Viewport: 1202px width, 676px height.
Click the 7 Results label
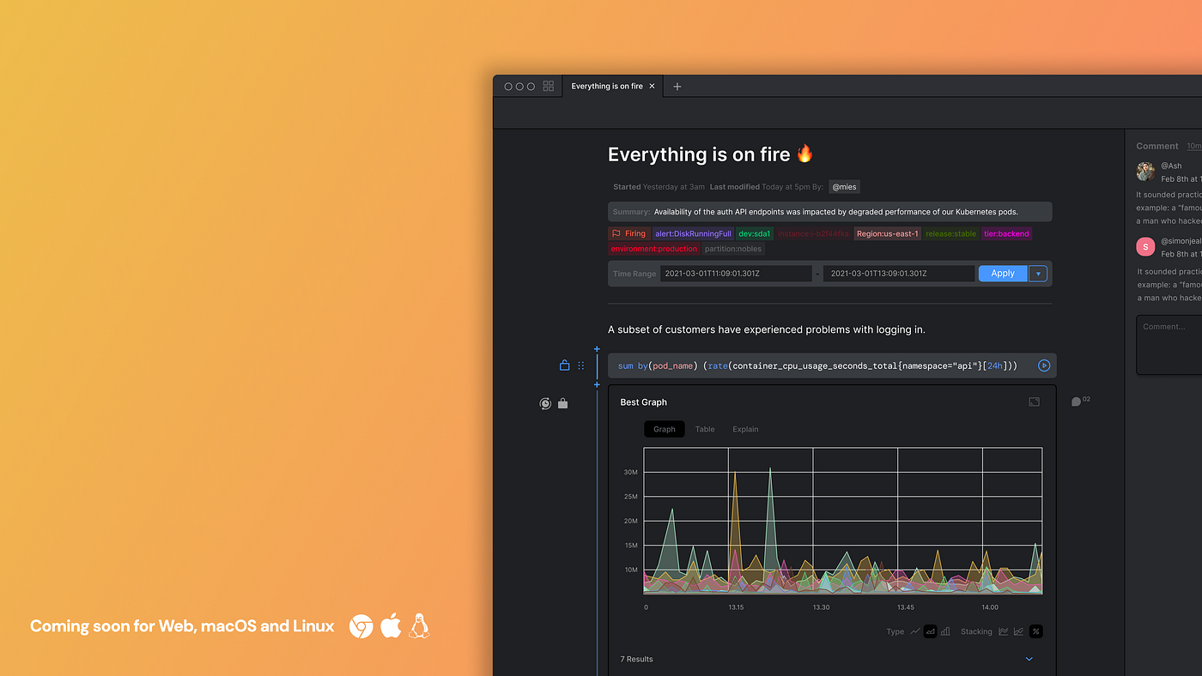pos(636,659)
